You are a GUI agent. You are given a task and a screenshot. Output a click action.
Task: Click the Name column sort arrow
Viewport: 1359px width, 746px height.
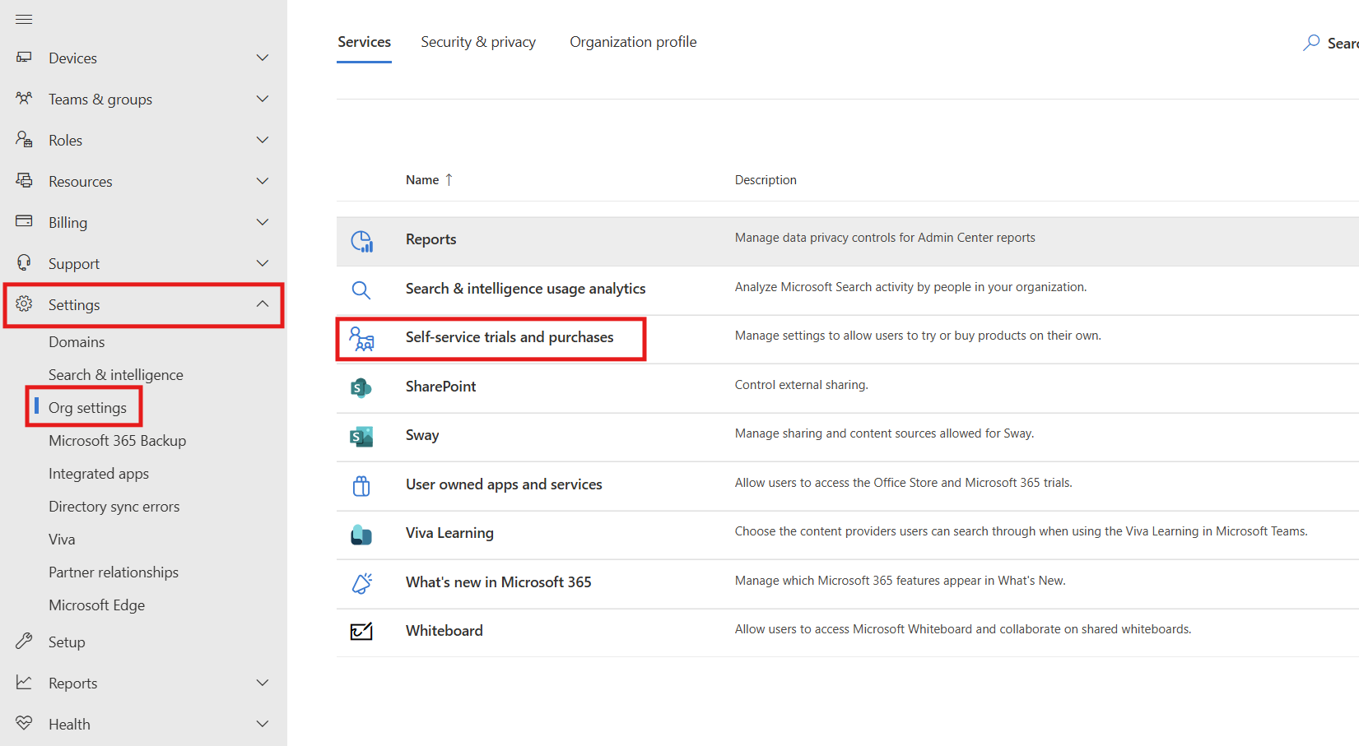coord(449,179)
